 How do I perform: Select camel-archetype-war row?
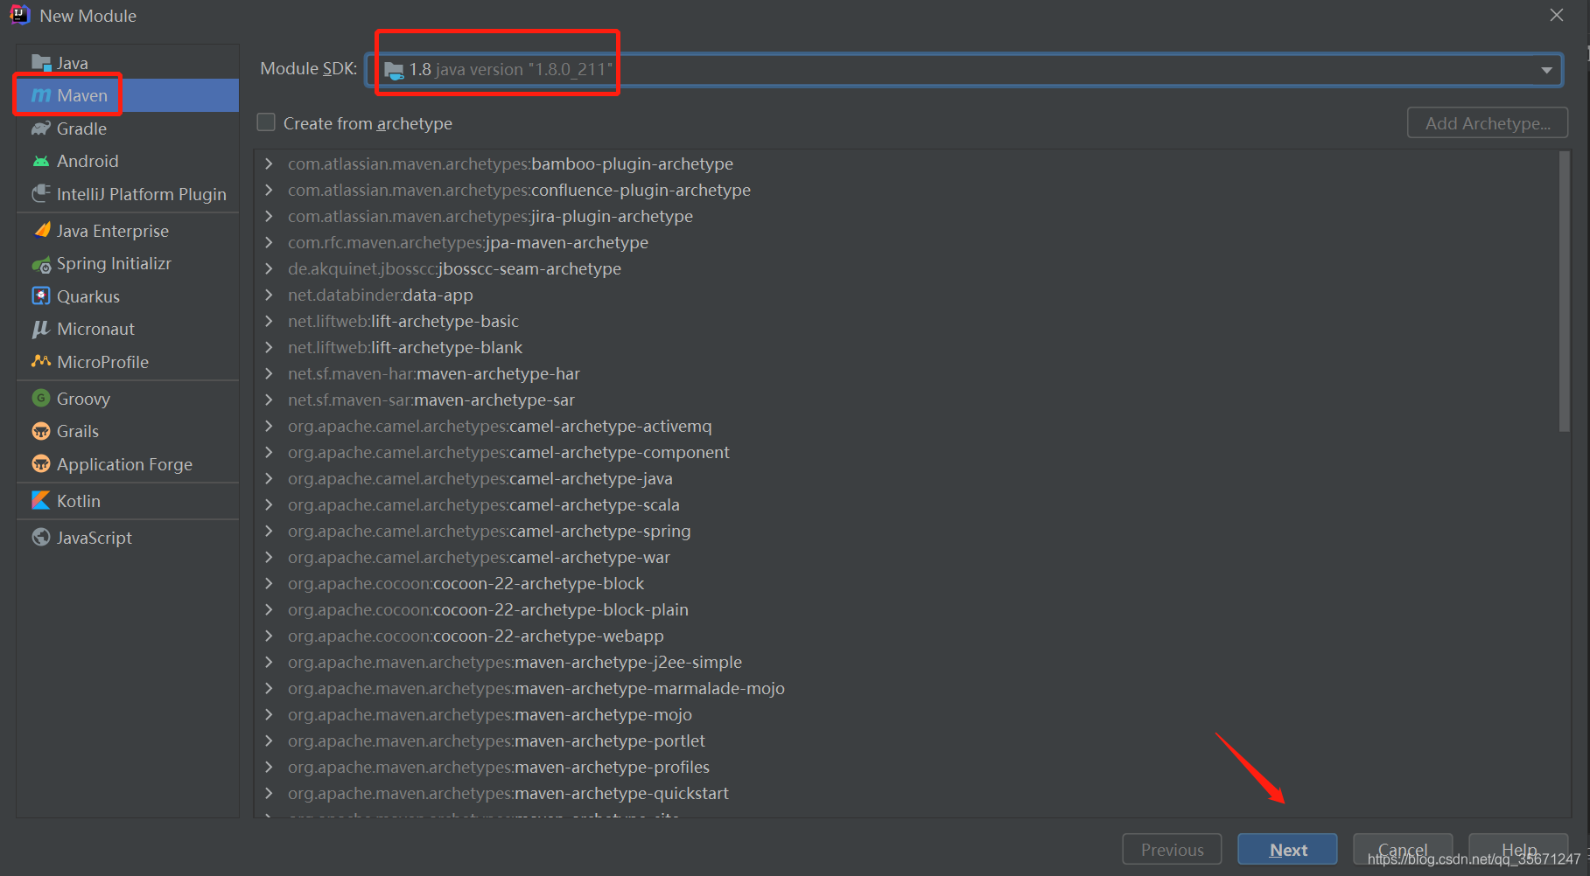[x=907, y=557]
